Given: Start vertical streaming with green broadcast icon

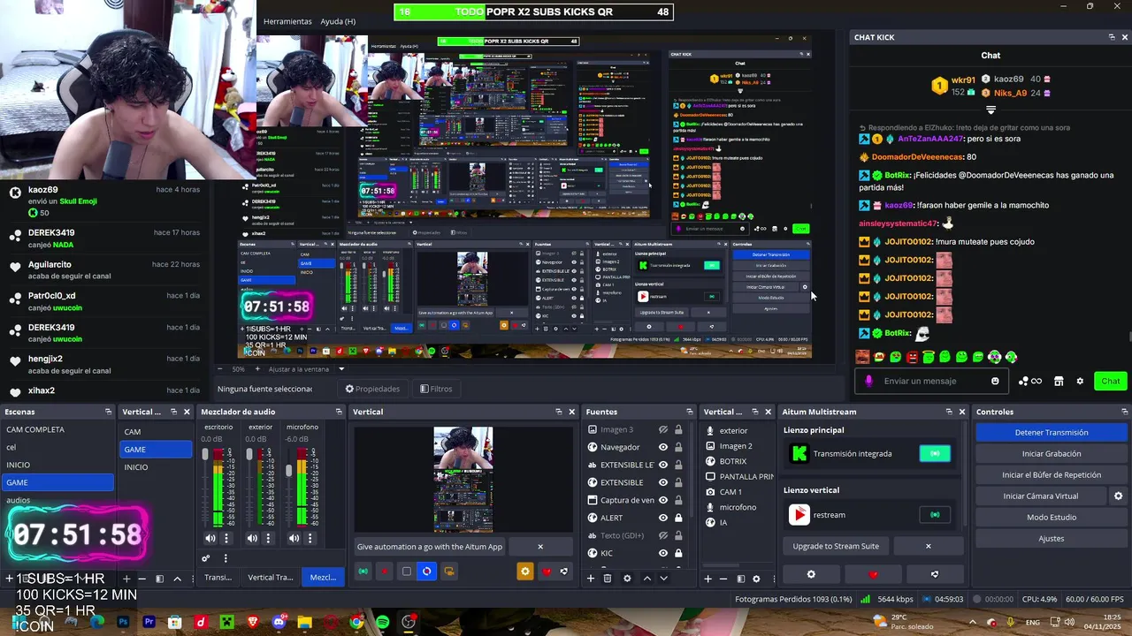Looking at the screenshot, I should pos(363,572).
